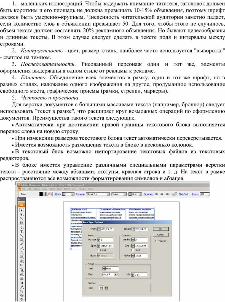Screen dimensions: 225x302
Task: Select the Pencil tool
Action: point(22,248)
